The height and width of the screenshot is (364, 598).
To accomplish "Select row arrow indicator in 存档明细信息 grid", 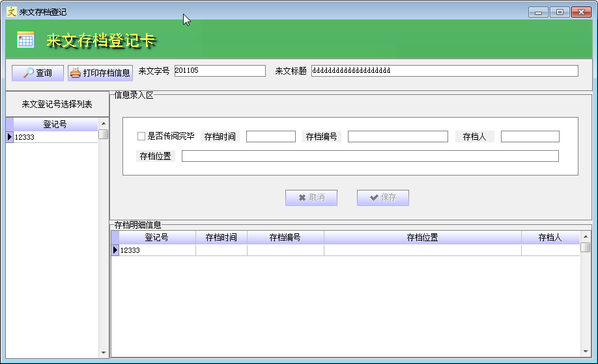I will pyautogui.click(x=115, y=250).
